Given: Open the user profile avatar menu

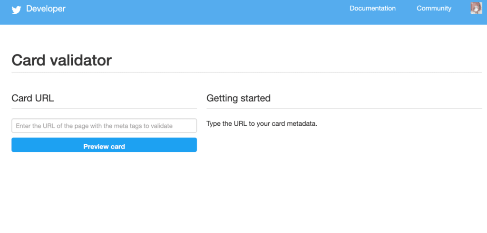Looking at the screenshot, I should pos(476,8).
